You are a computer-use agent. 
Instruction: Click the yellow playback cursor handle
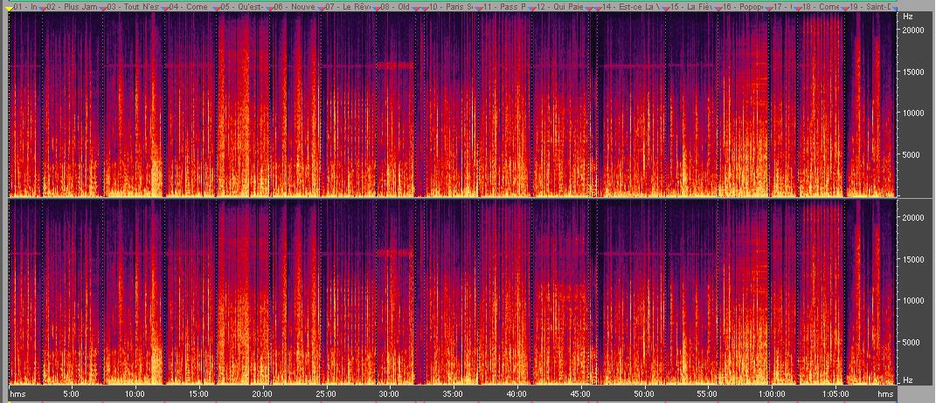coord(9,8)
